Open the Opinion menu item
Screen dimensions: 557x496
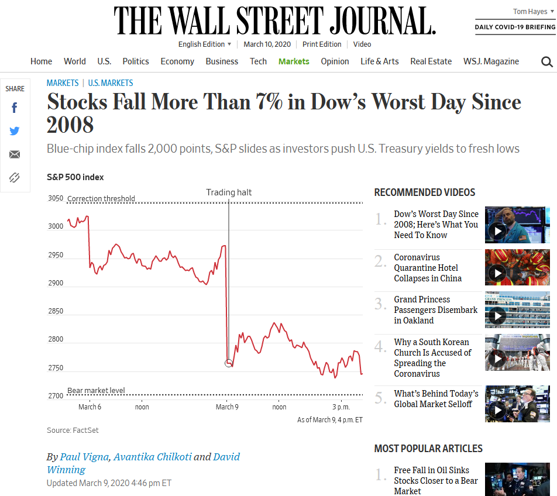[335, 61]
